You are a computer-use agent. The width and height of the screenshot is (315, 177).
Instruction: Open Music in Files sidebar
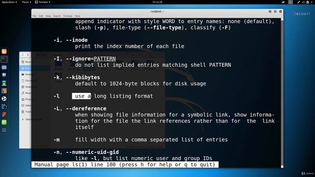coord(26,93)
